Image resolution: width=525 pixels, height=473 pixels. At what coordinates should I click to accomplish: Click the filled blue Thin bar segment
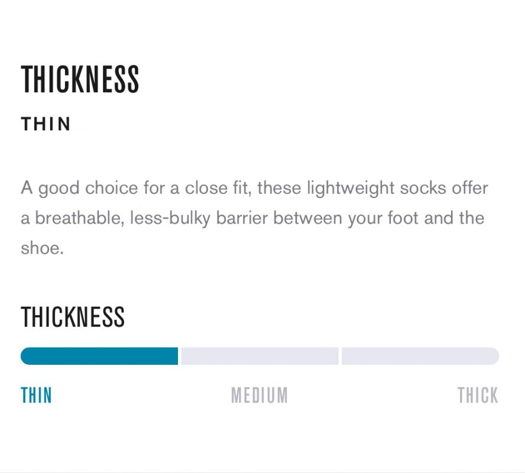pos(99,356)
